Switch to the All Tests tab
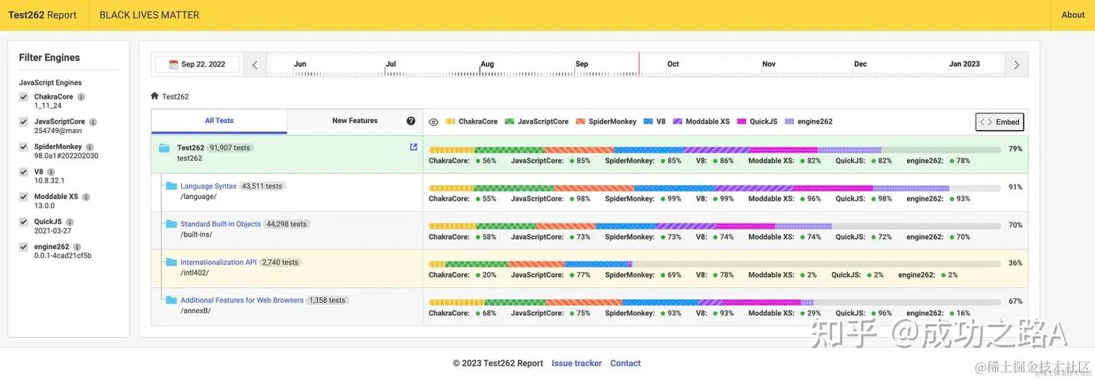The image size is (1095, 379). click(219, 121)
